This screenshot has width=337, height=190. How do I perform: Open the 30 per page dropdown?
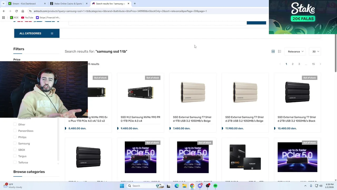pyautogui.click(x=315, y=51)
